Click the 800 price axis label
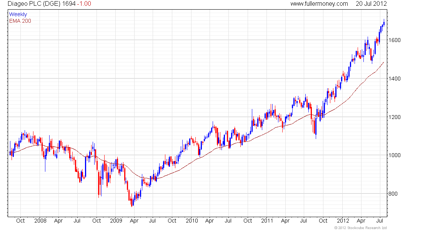Viewport: 423px width, 231px height. (393, 194)
